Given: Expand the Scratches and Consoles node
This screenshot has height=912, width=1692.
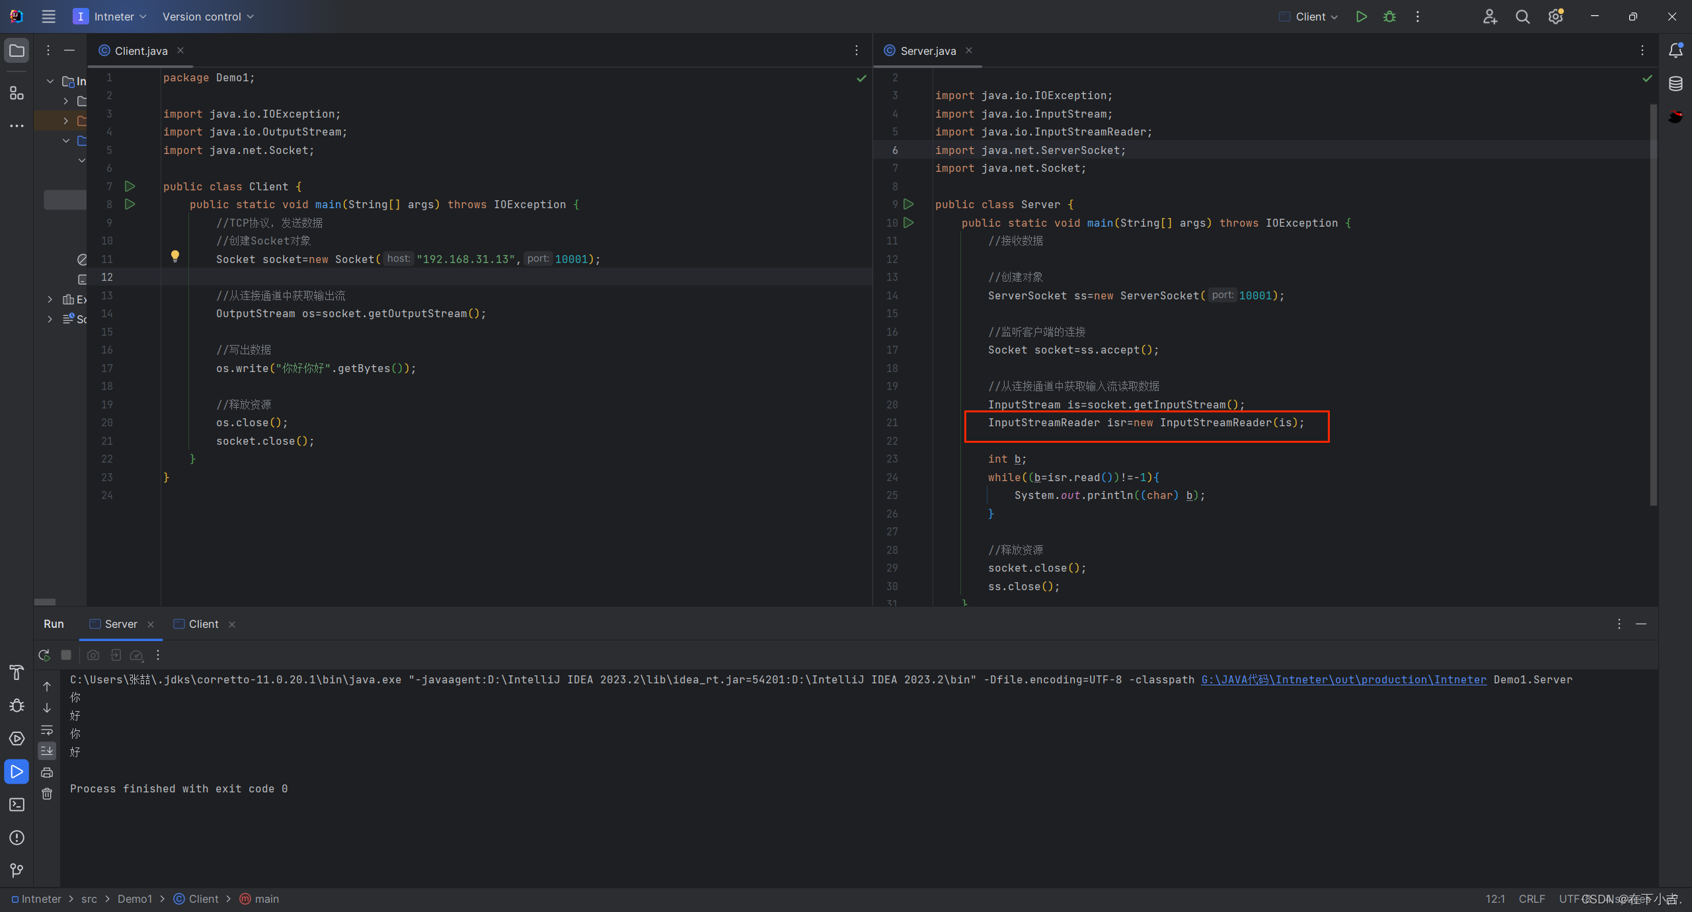Looking at the screenshot, I should [50, 319].
